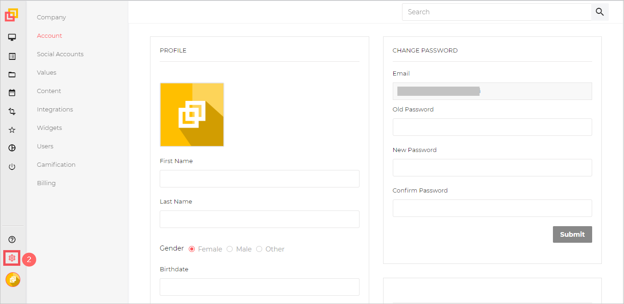Go to the Billing section
The image size is (624, 304).
coord(46,183)
